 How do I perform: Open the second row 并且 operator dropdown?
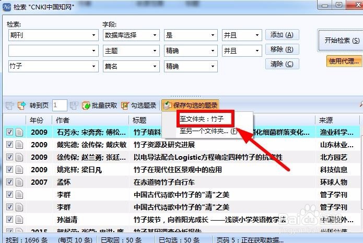257,50
